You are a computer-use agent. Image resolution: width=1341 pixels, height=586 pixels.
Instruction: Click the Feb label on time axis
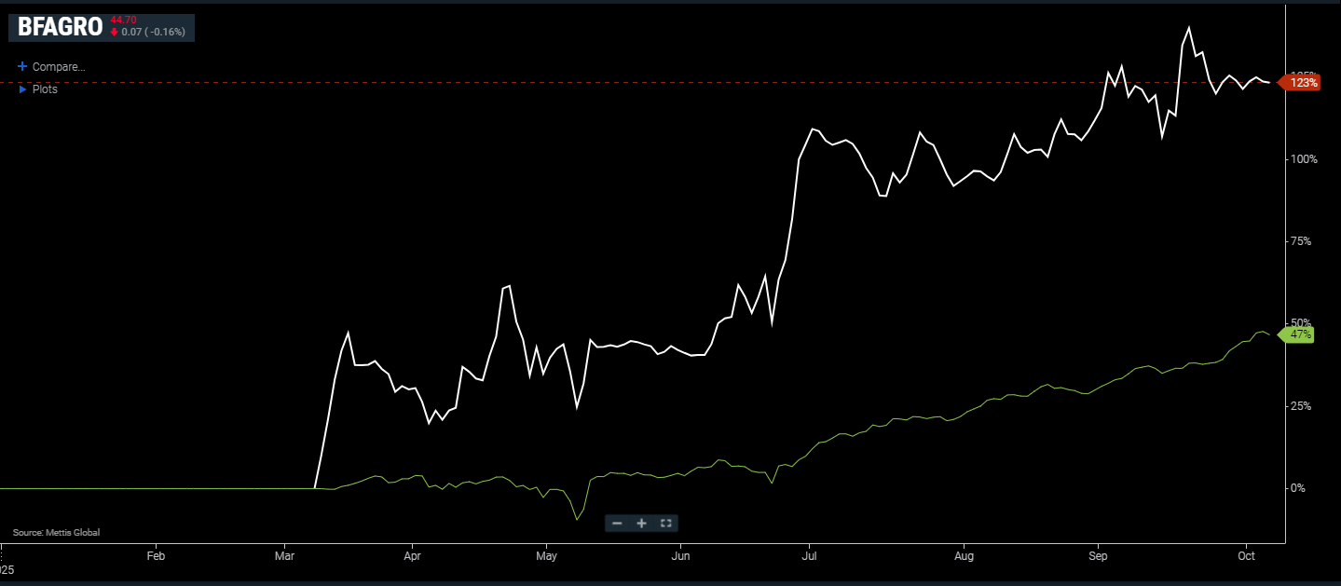coord(156,556)
